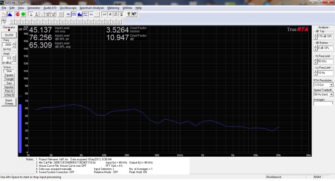Select Saw waveform
The width and height of the screenshot is (335, 181).
[x=9, y=83]
